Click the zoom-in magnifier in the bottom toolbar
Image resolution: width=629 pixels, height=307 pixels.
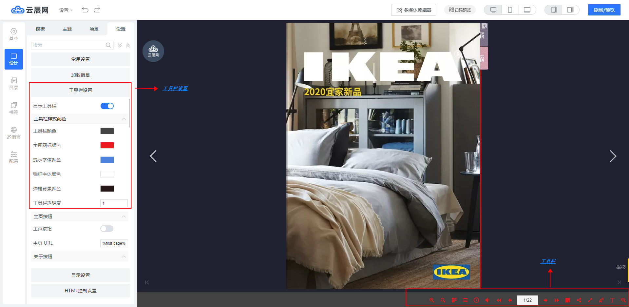coord(432,300)
